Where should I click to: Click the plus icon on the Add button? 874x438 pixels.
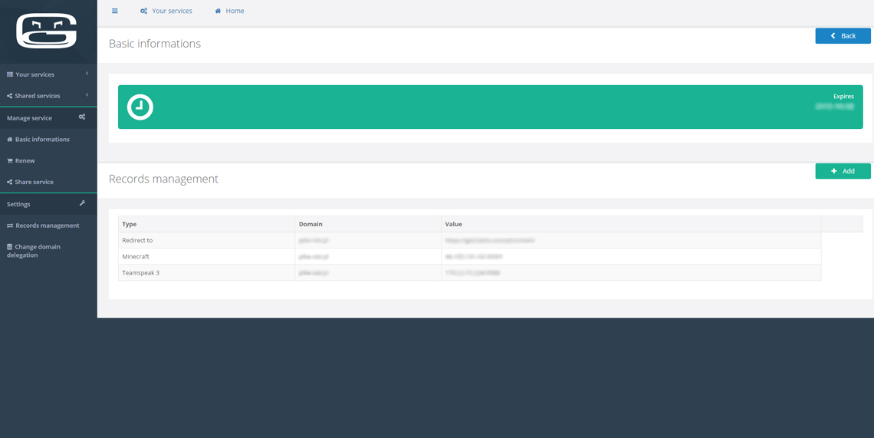(834, 171)
